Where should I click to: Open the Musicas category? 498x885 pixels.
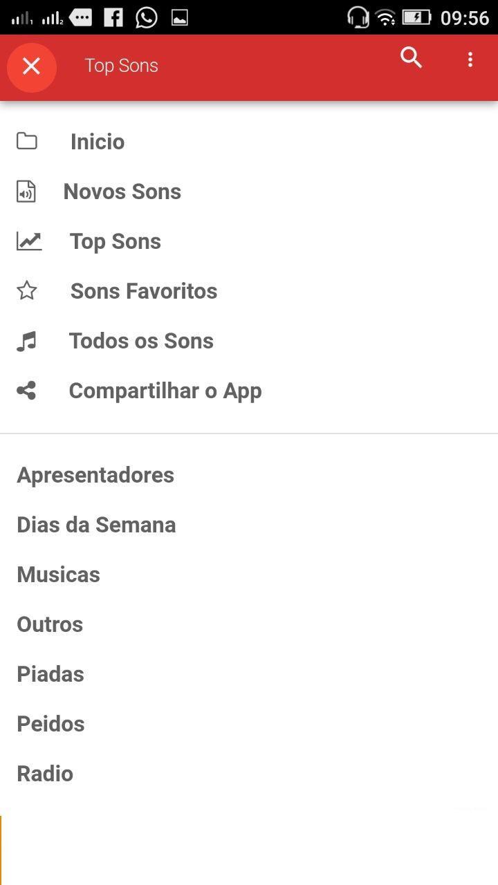[59, 575]
